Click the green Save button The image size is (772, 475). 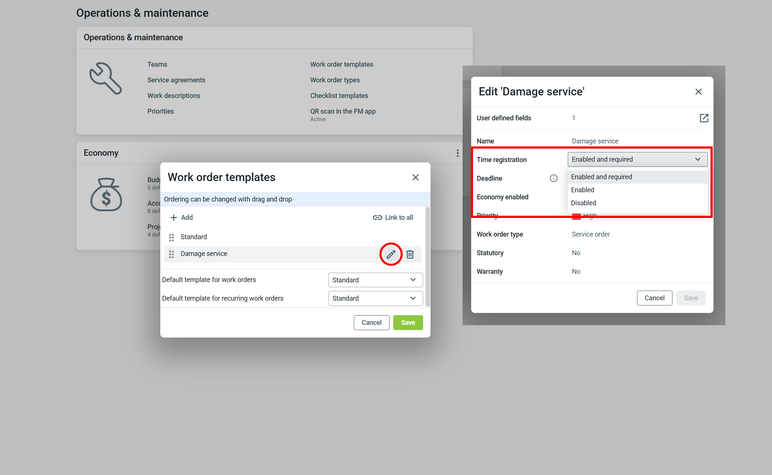[408, 323]
